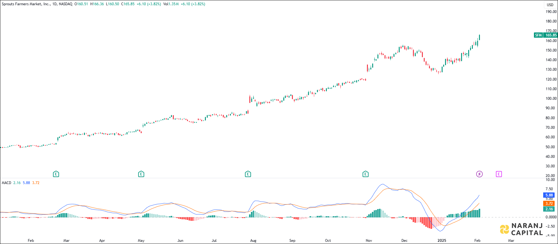Click the 180.00 price axis label
Screen dimensions: 558x244
[x=551, y=21]
